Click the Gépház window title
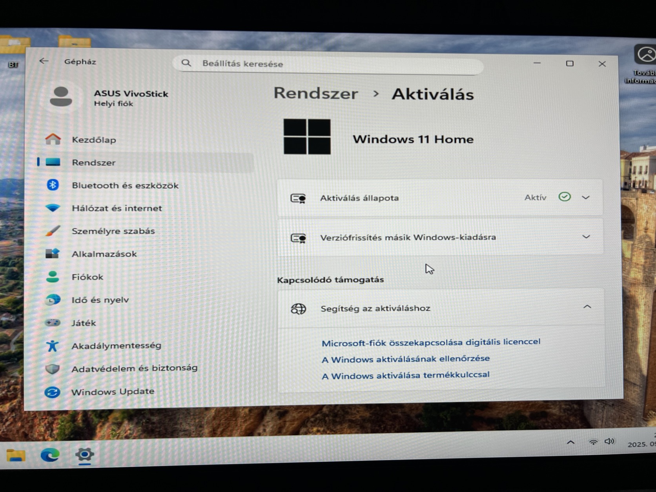The height and width of the screenshot is (492, 656). tap(80, 62)
